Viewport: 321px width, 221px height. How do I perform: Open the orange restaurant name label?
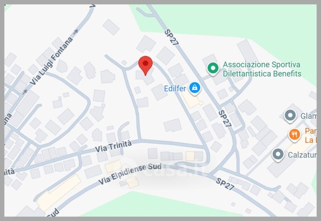pos(311,135)
